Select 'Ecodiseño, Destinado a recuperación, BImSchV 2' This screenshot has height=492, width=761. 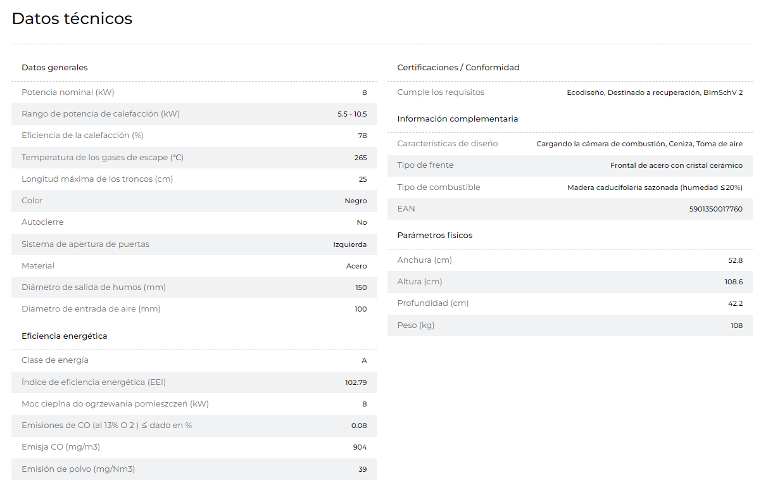tap(655, 92)
